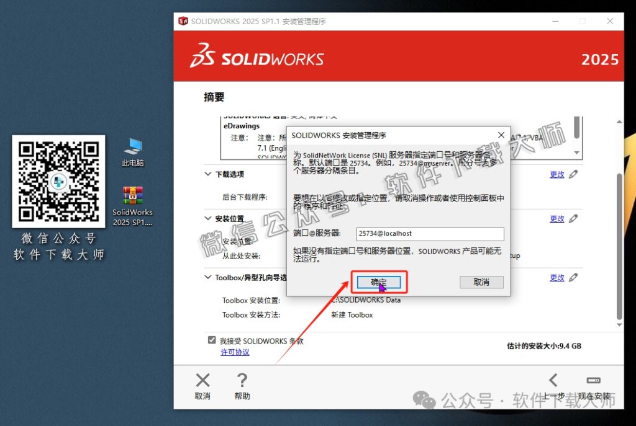Click the 现在安装 install icon
The width and height of the screenshot is (636, 426).
pyautogui.click(x=593, y=379)
